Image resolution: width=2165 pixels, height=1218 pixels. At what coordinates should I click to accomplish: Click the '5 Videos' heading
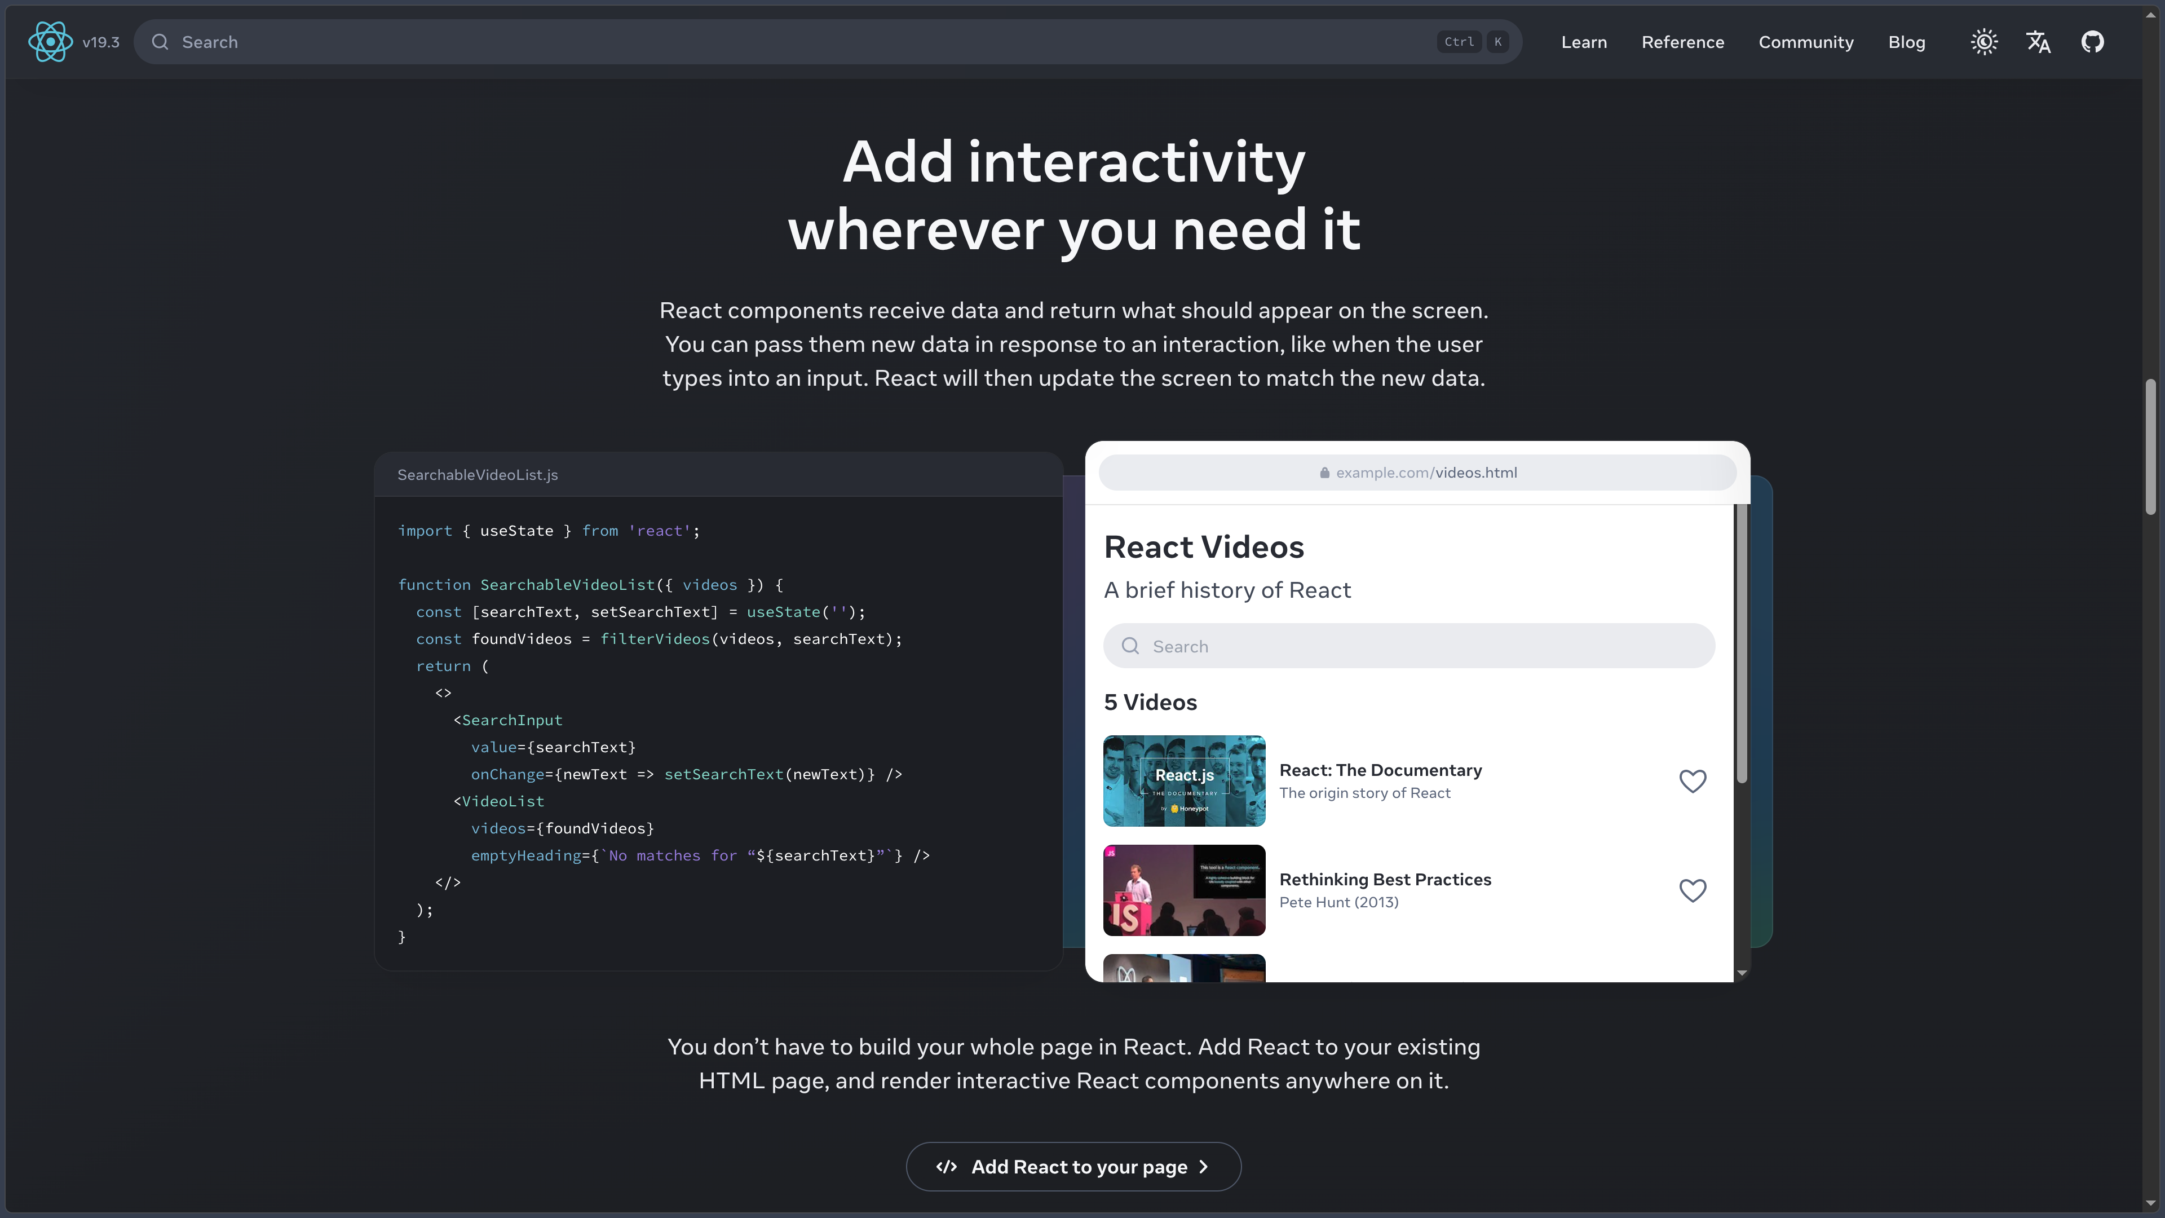[x=1150, y=702]
